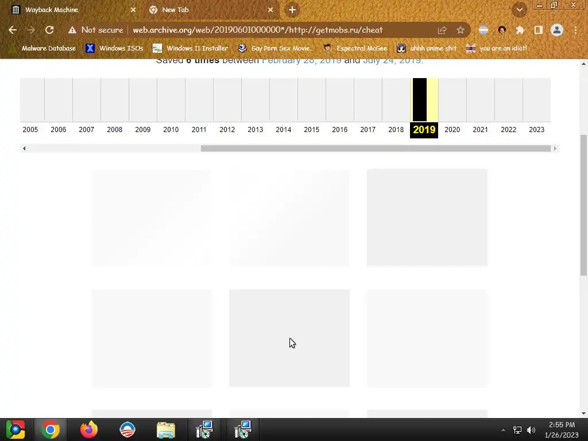
Task: Open the first installer taskbar icon
Action: pyautogui.click(x=204, y=430)
